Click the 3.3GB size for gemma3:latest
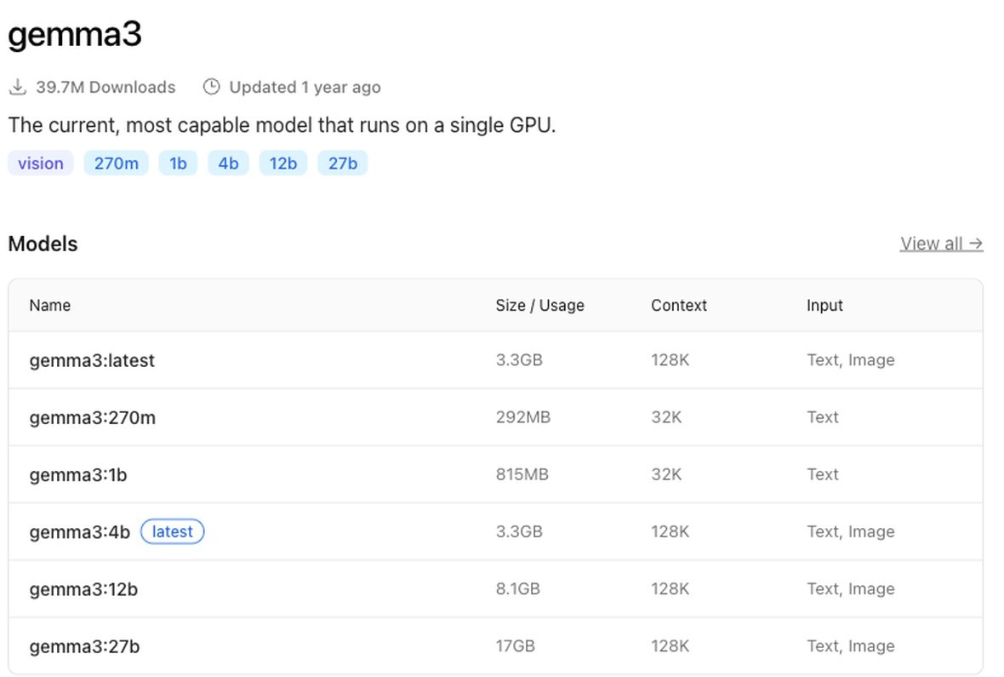The image size is (1004, 677). tap(519, 359)
